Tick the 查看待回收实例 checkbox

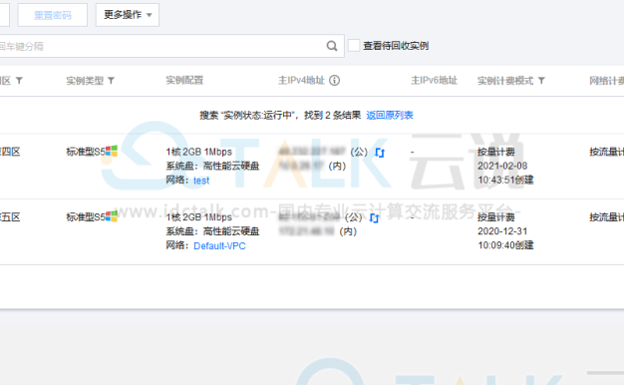tap(354, 46)
